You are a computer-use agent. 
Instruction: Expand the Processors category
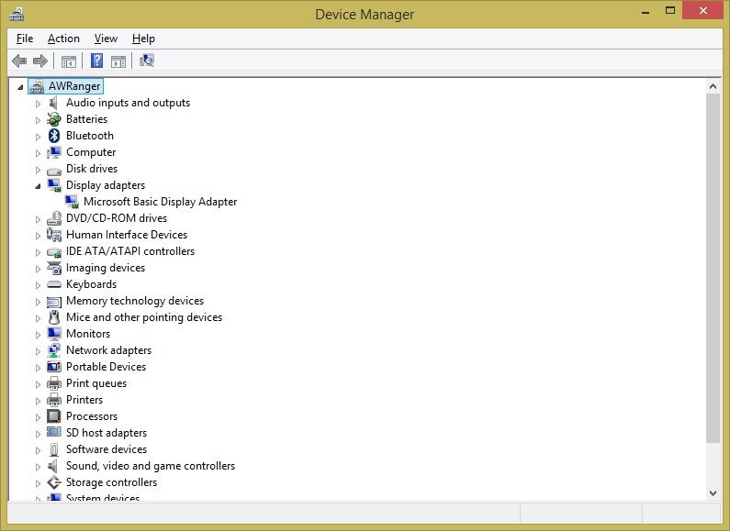click(x=39, y=417)
